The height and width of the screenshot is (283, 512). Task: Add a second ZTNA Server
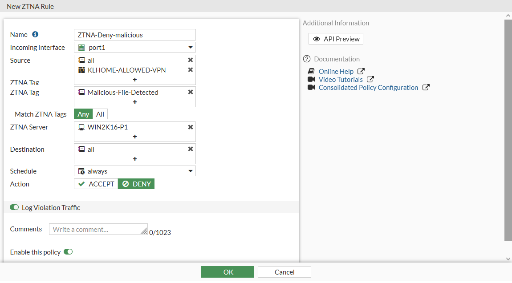pyautogui.click(x=134, y=137)
